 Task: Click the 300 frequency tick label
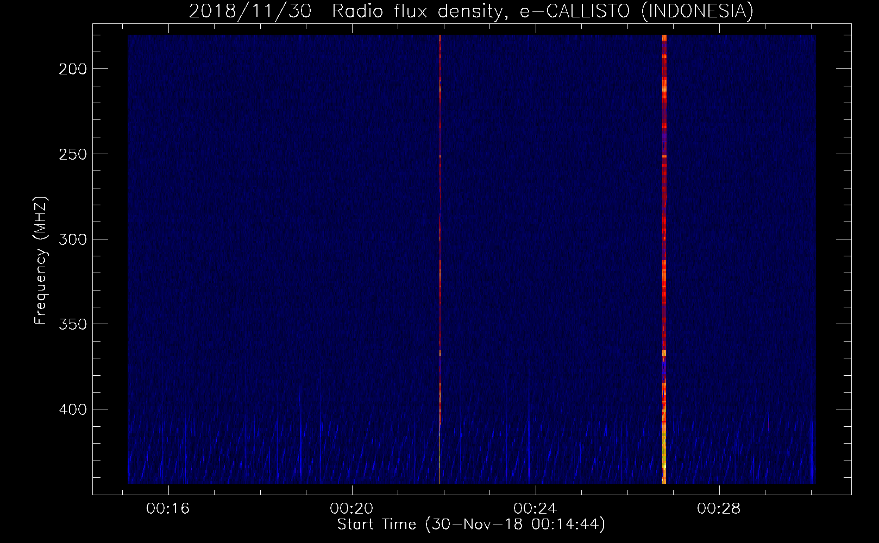click(x=73, y=239)
